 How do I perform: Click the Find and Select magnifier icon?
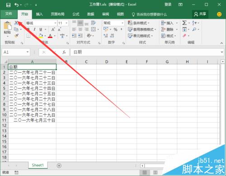194,29
